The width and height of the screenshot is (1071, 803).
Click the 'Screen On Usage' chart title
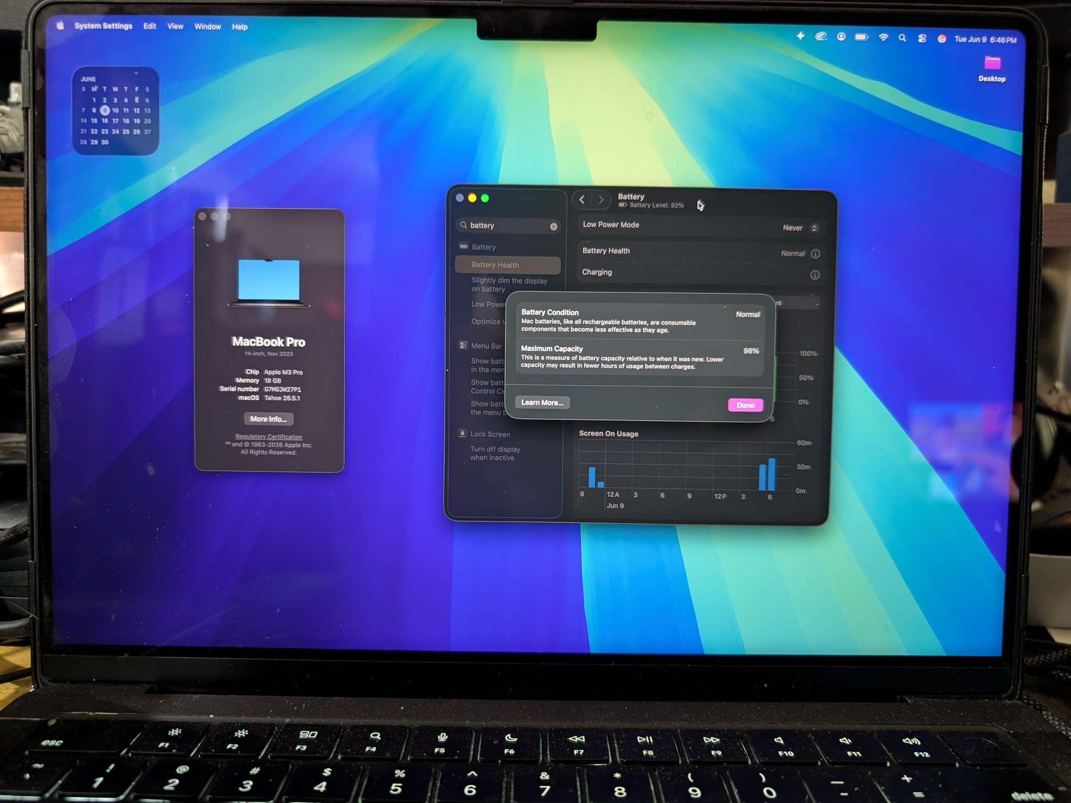609,433
